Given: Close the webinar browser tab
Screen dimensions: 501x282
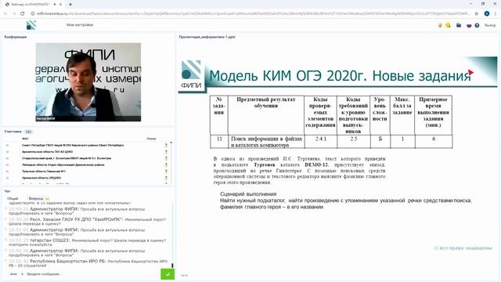Looking at the screenshot, I should click(x=61, y=5).
